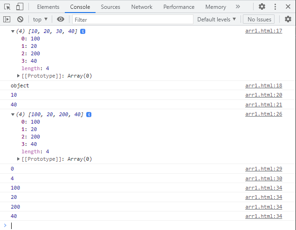Show the console sidebar

pyautogui.click(x=7, y=20)
